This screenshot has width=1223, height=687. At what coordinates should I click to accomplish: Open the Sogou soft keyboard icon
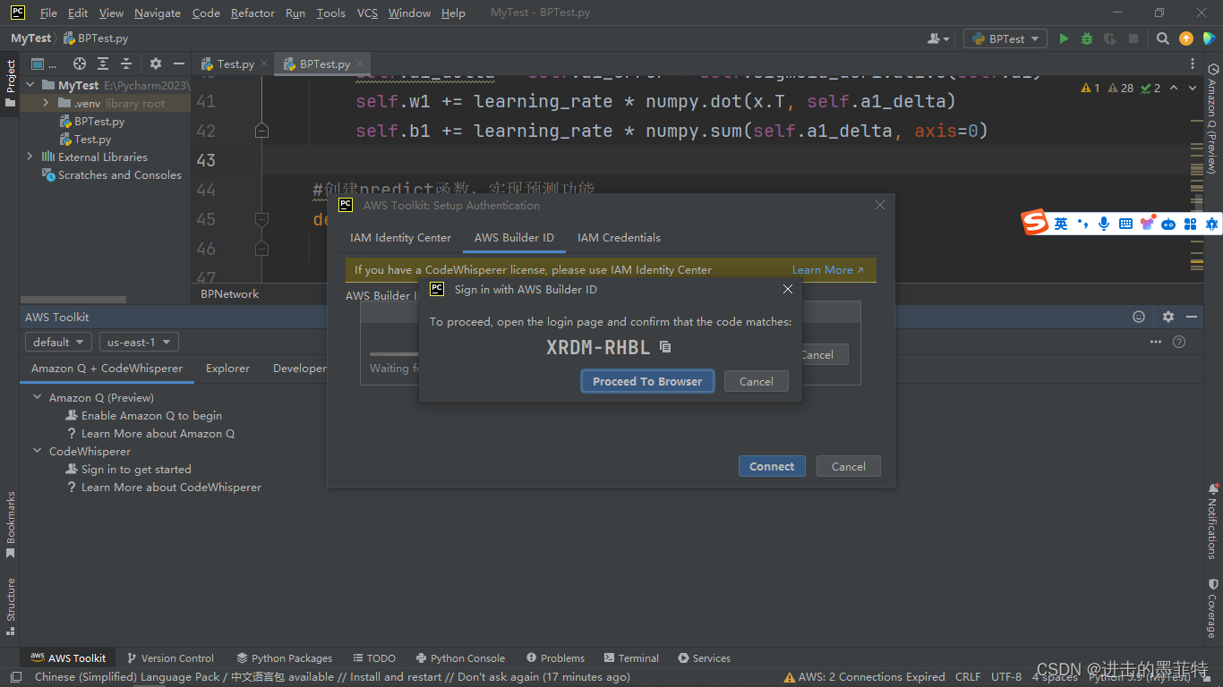[1125, 224]
